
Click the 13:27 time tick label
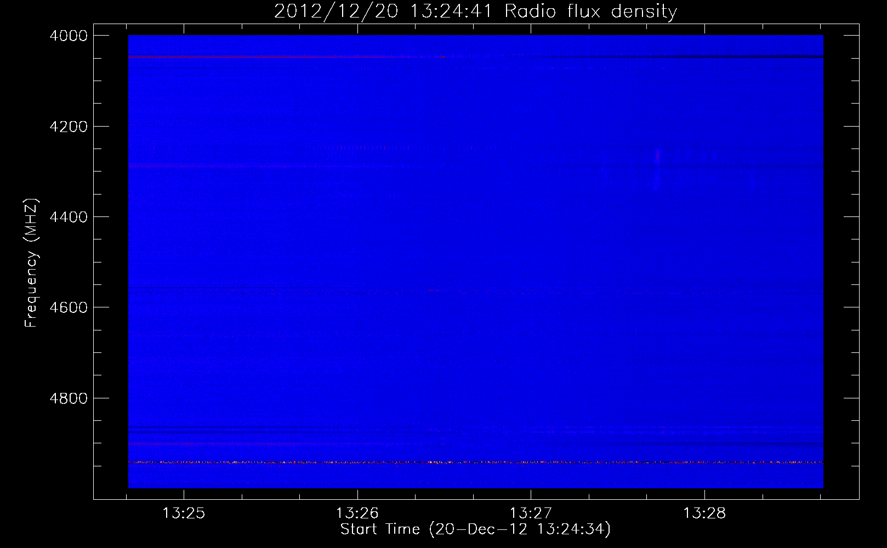coord(531,513)
